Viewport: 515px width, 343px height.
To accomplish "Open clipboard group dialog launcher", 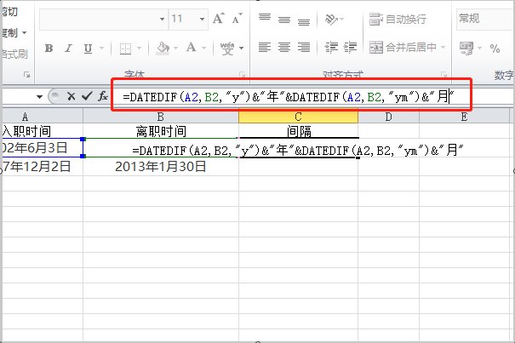I will tap(27, 75).
